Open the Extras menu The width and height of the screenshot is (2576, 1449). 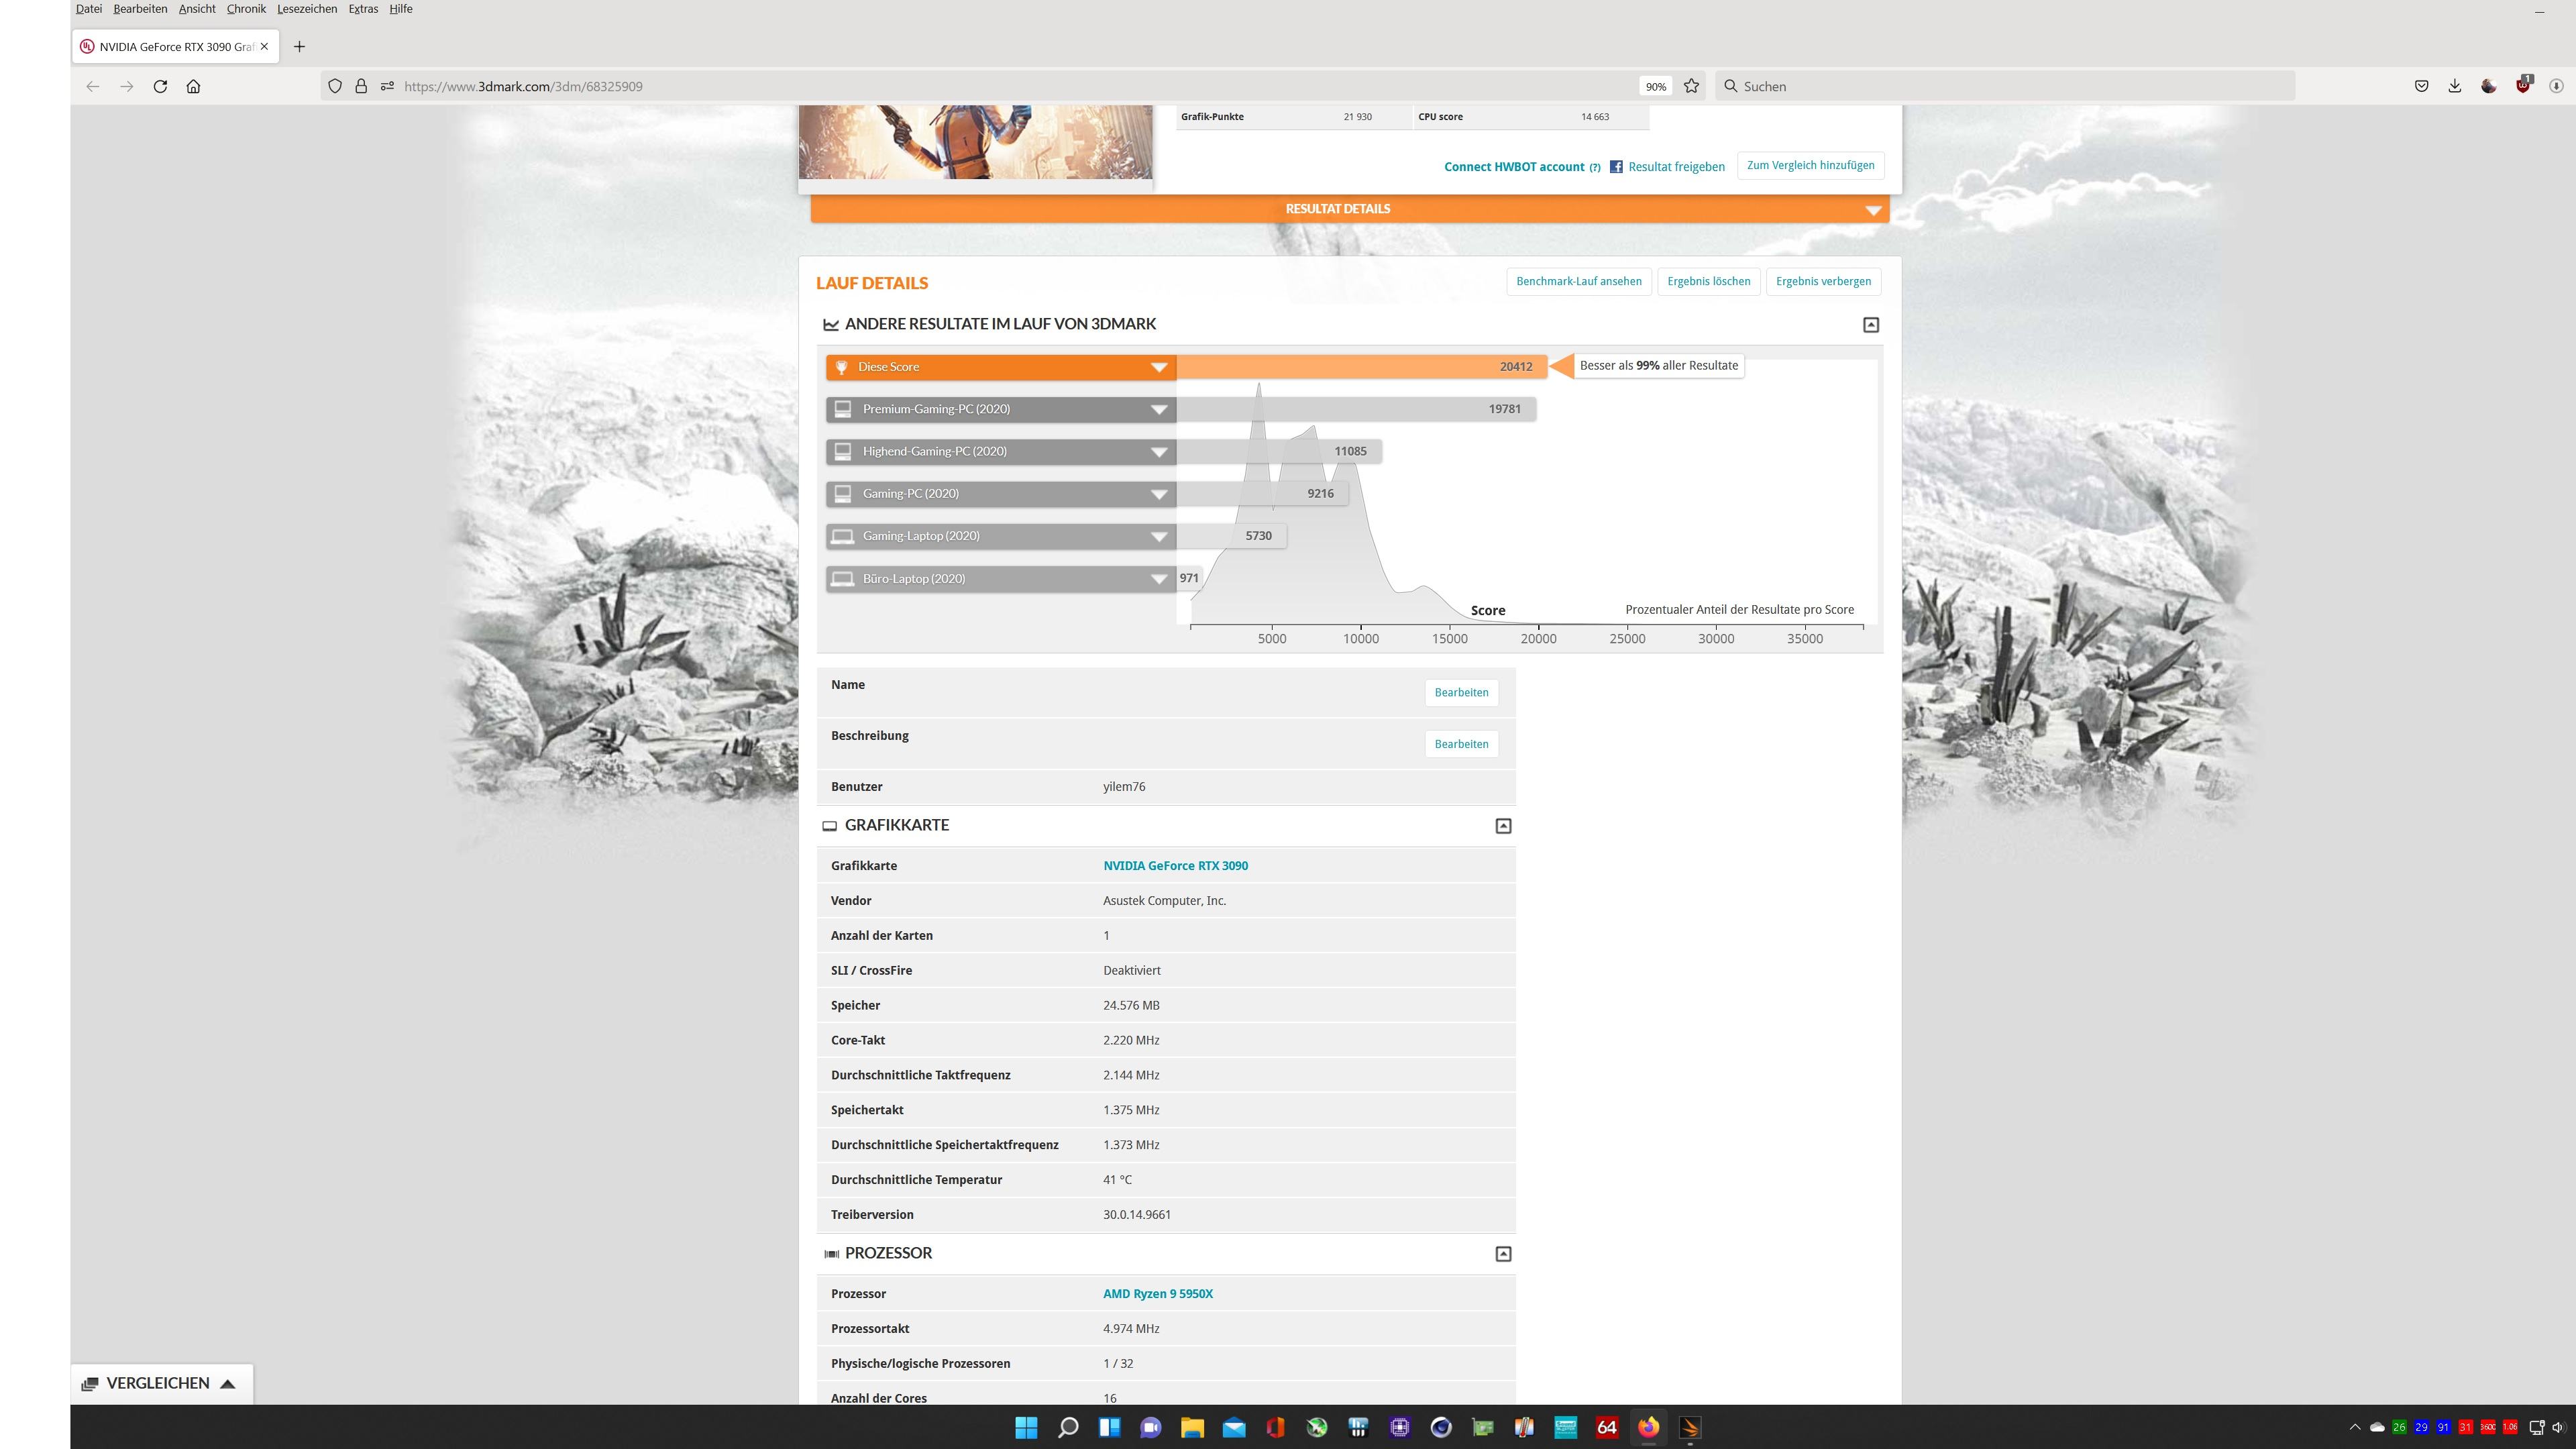point(363,9)
